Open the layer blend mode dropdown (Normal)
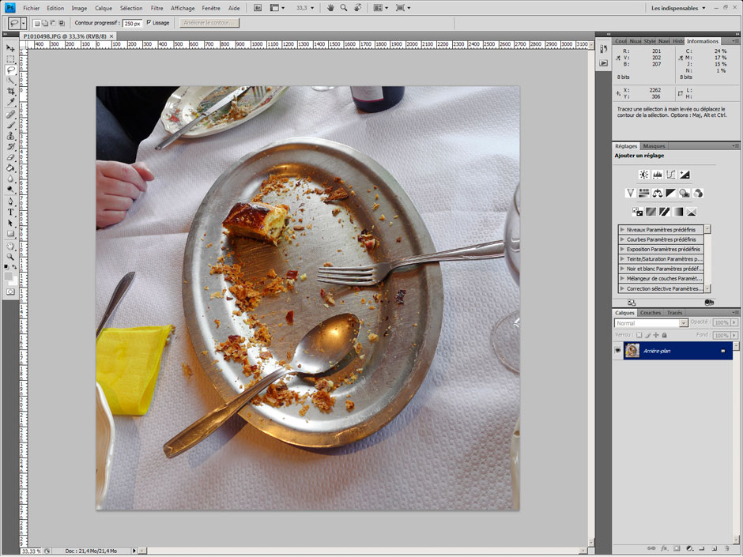 pos(651,323)
